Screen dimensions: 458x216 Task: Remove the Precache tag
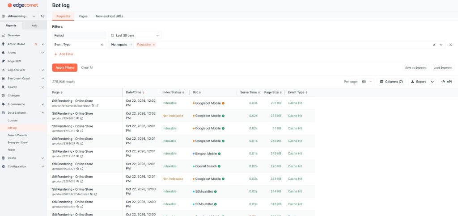pyautogui.click(x=154, y=45)
